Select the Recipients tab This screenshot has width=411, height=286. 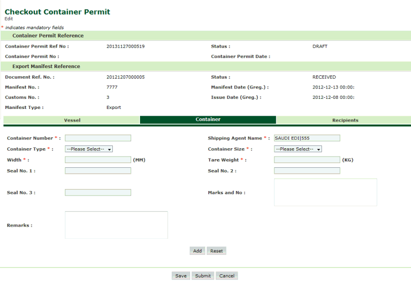pos(345,120)
